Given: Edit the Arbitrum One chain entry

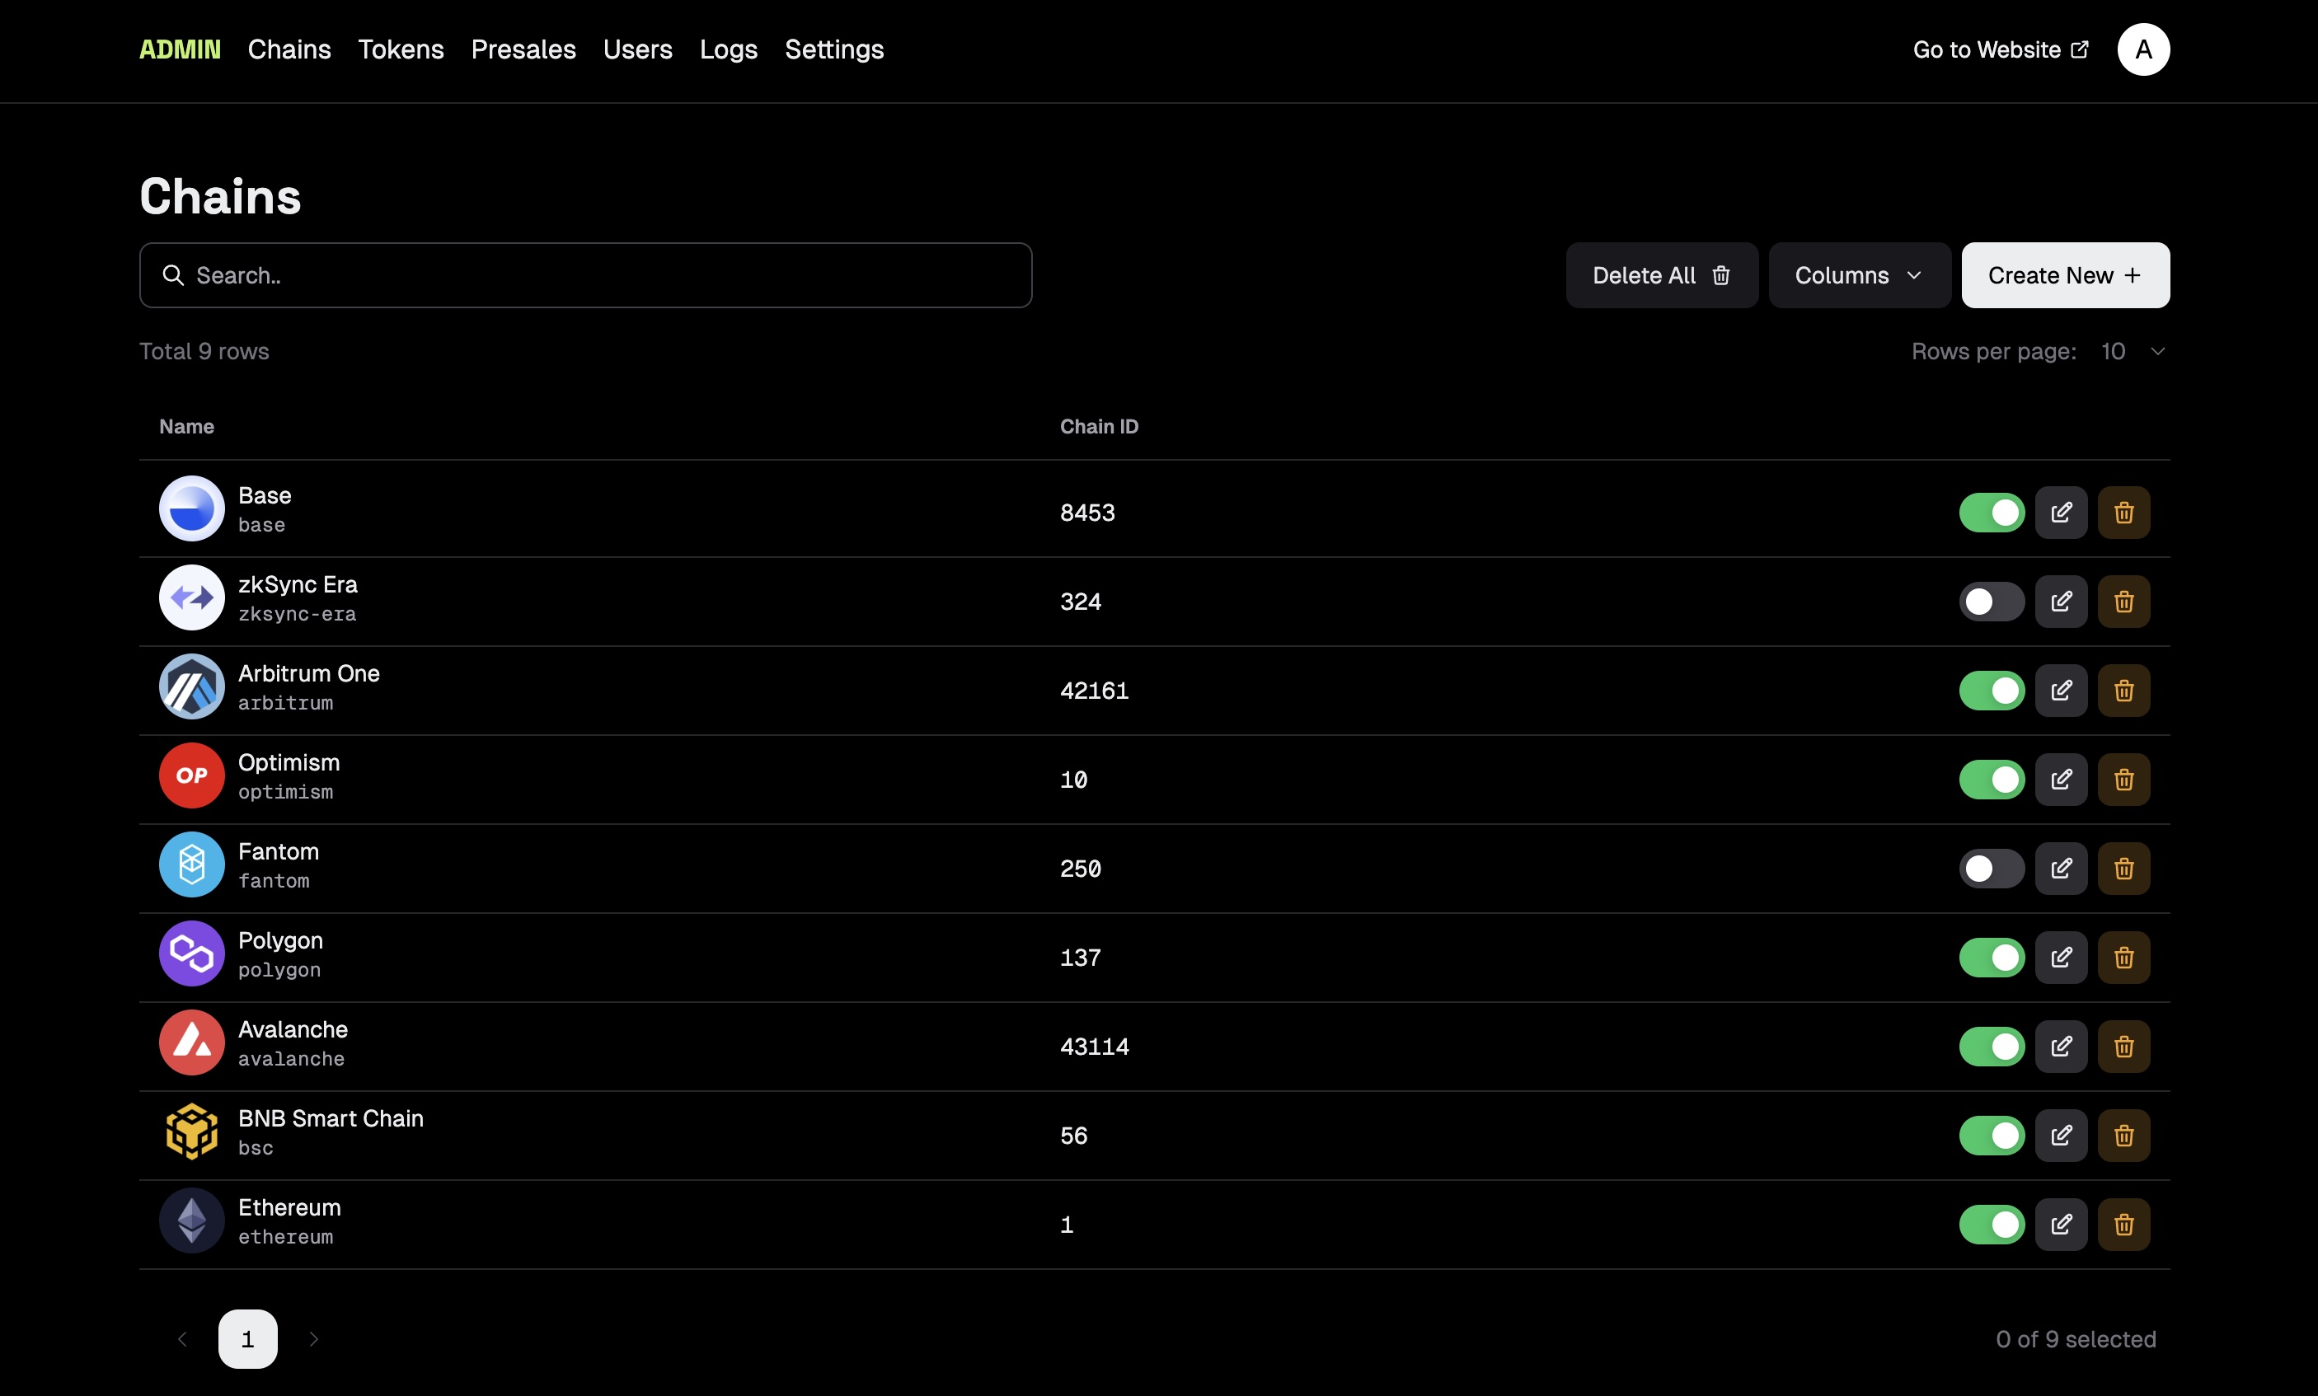Looking at the screenshot, I should (2060, 691).
